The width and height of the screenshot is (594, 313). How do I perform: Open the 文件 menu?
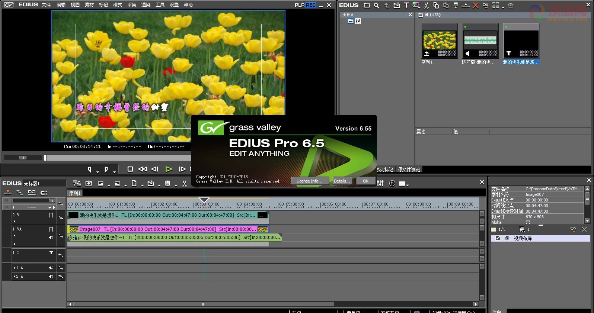click(x=46, y=5)
